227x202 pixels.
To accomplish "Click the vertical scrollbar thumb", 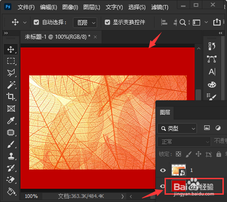I will (x=198, y=95).
